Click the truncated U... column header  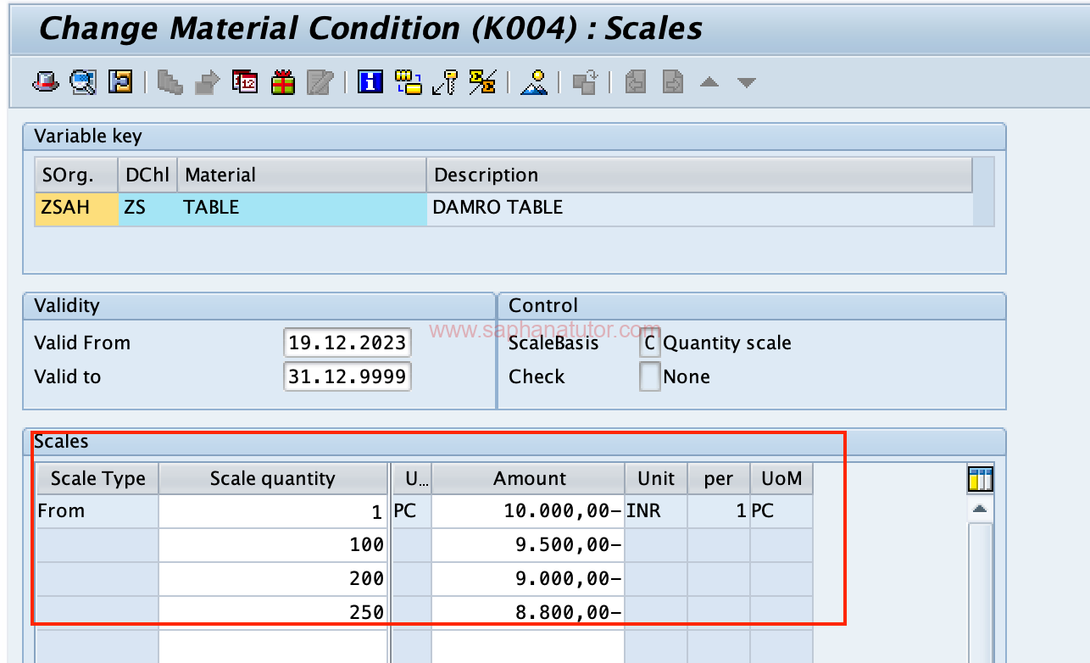[x=412, y=478]
